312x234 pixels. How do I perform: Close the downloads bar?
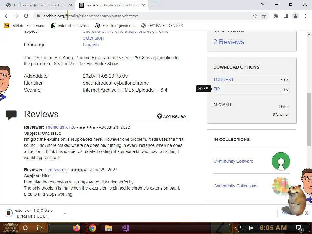pyautogui.click(x=307, y=213)
